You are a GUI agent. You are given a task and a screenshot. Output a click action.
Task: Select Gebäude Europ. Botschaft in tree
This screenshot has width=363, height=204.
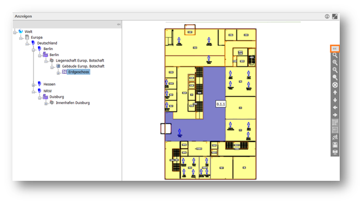point(83,66)
